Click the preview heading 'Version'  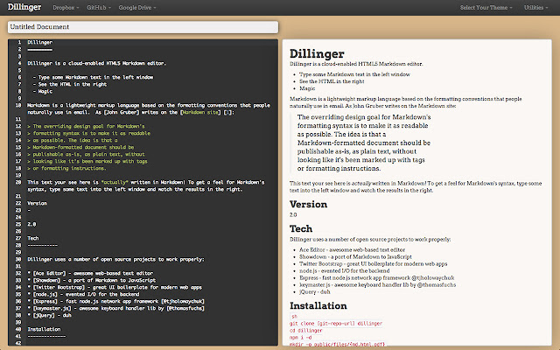[308, 204]
